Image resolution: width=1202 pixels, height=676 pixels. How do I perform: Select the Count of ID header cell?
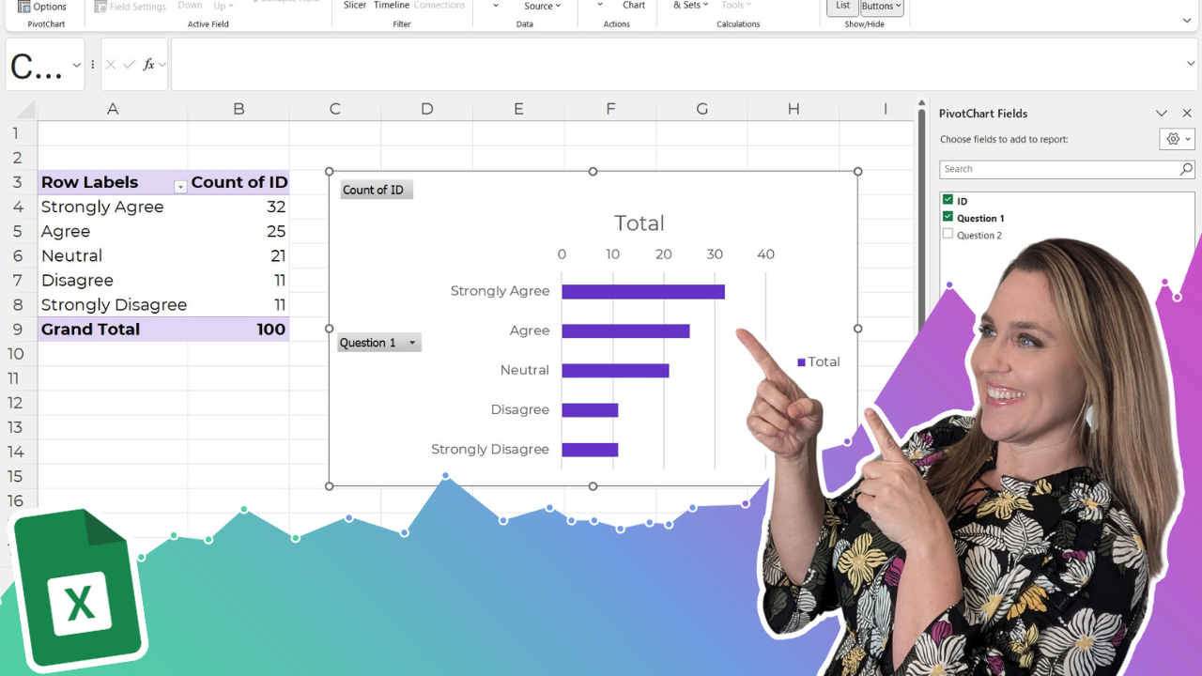(239, 182)
